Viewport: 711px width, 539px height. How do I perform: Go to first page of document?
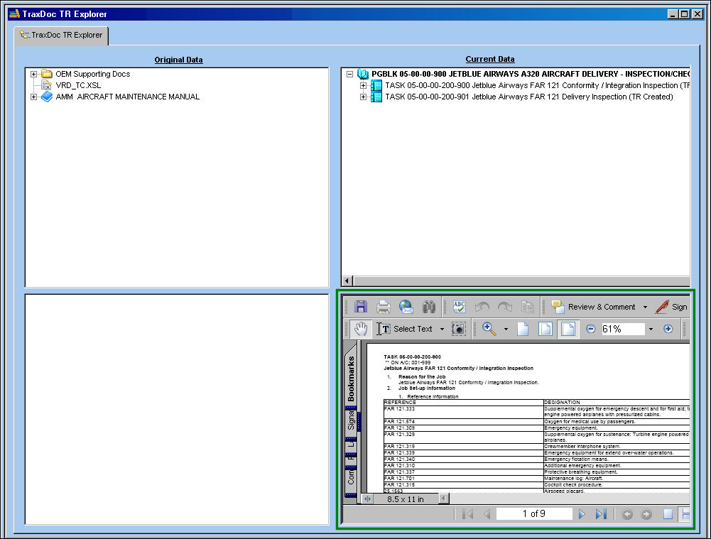(467, 513)
